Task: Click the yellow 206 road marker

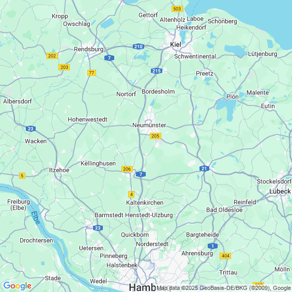Action: coord(127,169)
